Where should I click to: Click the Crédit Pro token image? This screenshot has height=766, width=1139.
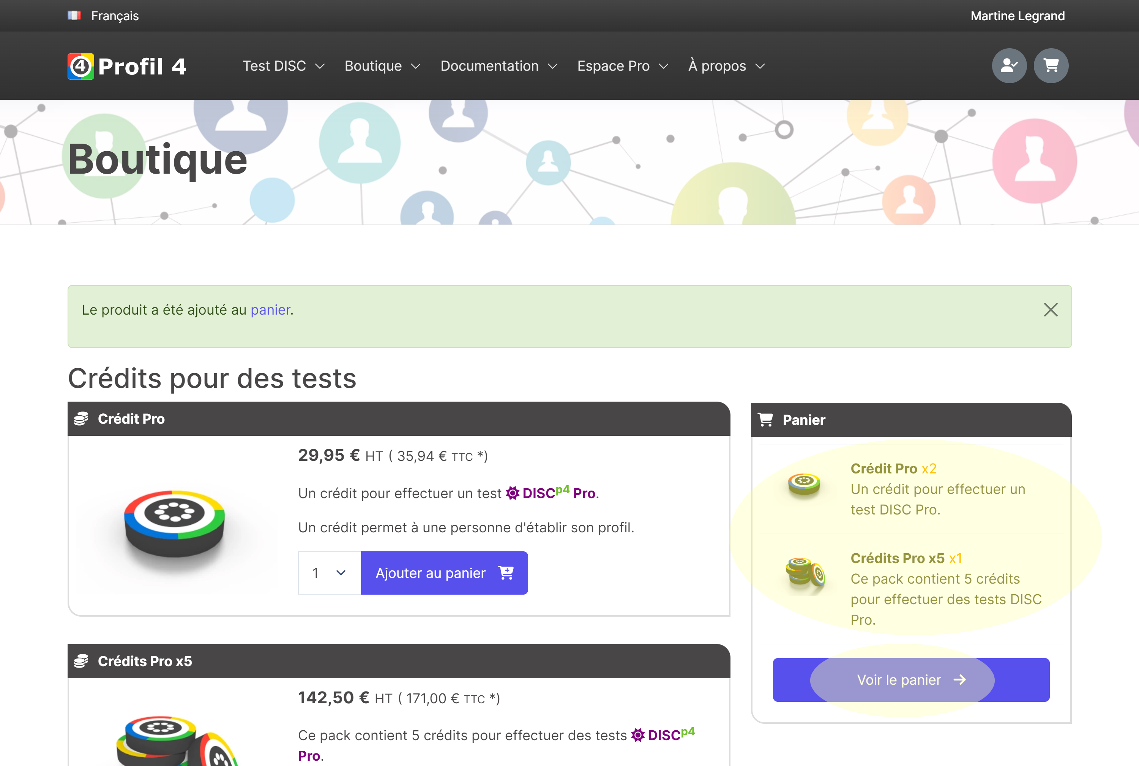pyautogui.click(x=174, y=525)
